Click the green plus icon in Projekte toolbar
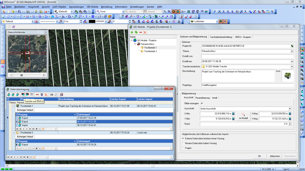The height and width of the screenshot is (171, 305). pyautogui.click(x=132, y=32)
